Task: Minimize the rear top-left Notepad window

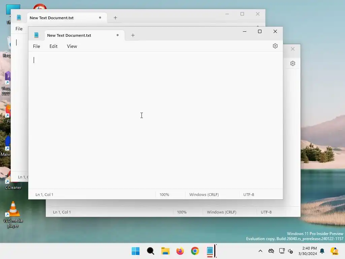Action: pos(227,13)
